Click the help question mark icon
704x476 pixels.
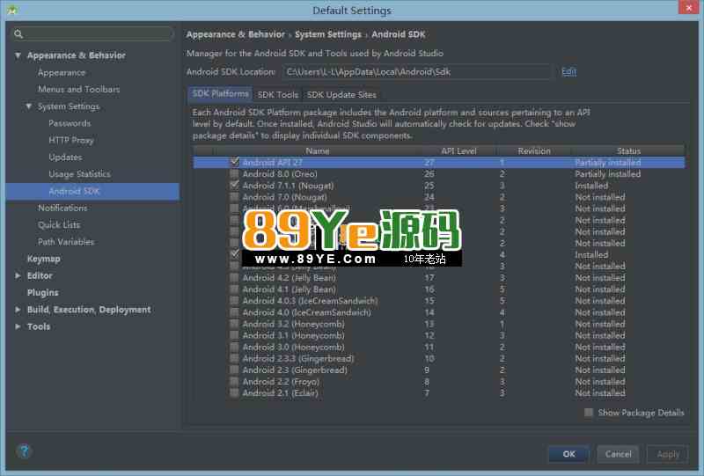pos(24,451)
